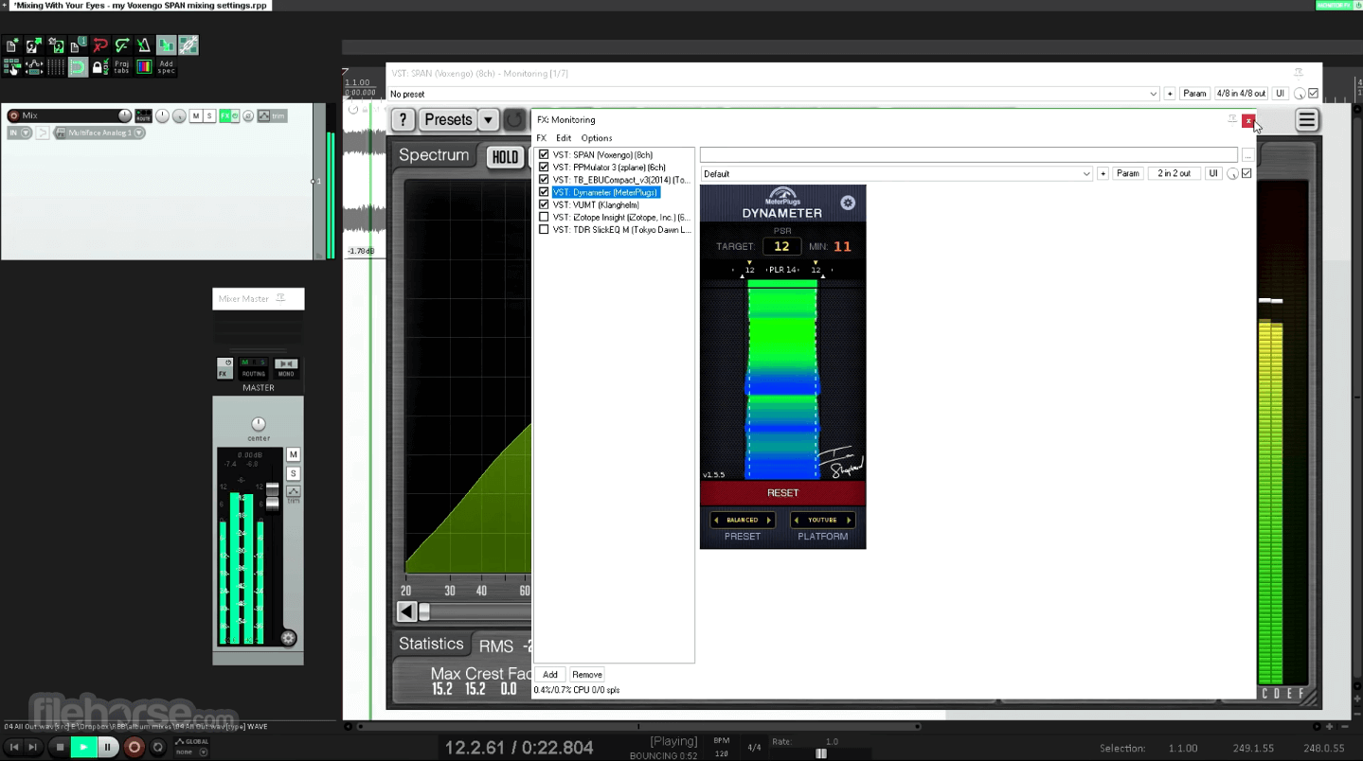Click the green Play transport button
The height and width of the screenshot is (761, 1363).
coord(83,747)
